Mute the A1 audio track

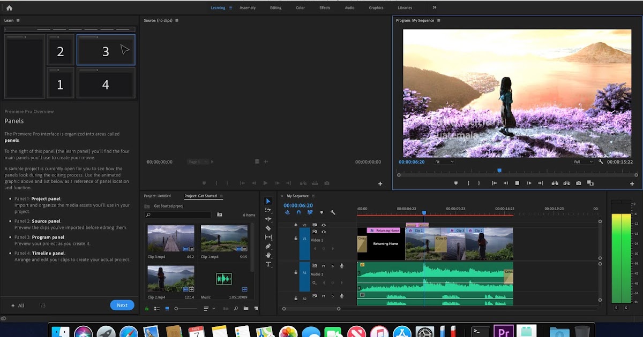323,266
